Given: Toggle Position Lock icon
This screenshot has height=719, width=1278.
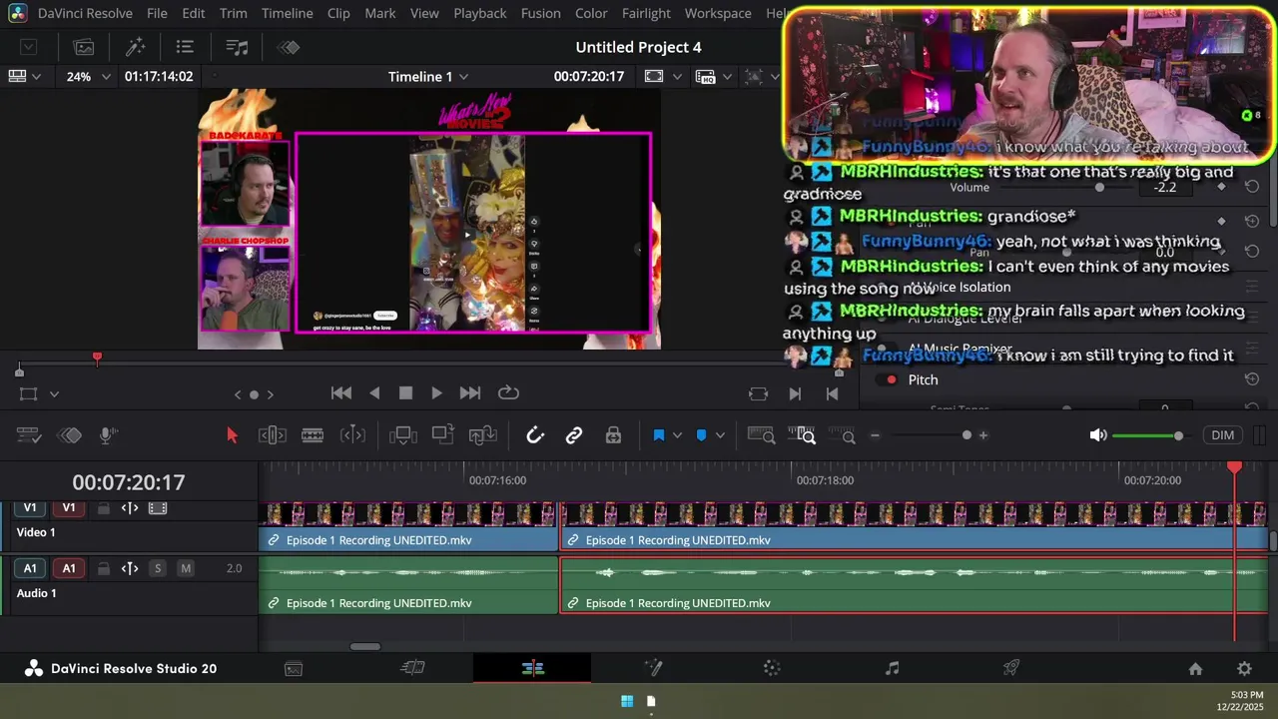Looking at the screenshot, I should (613, 435).
